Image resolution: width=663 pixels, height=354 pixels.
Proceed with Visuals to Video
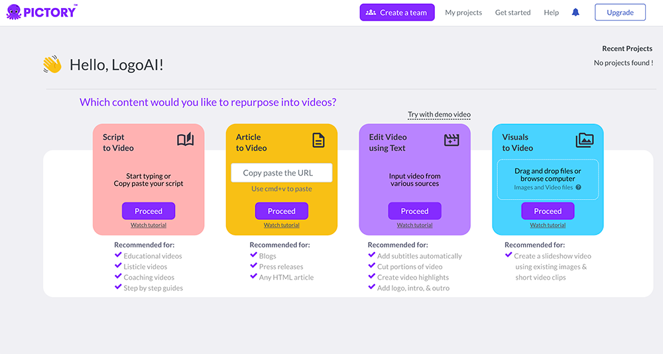pos(548,211)
